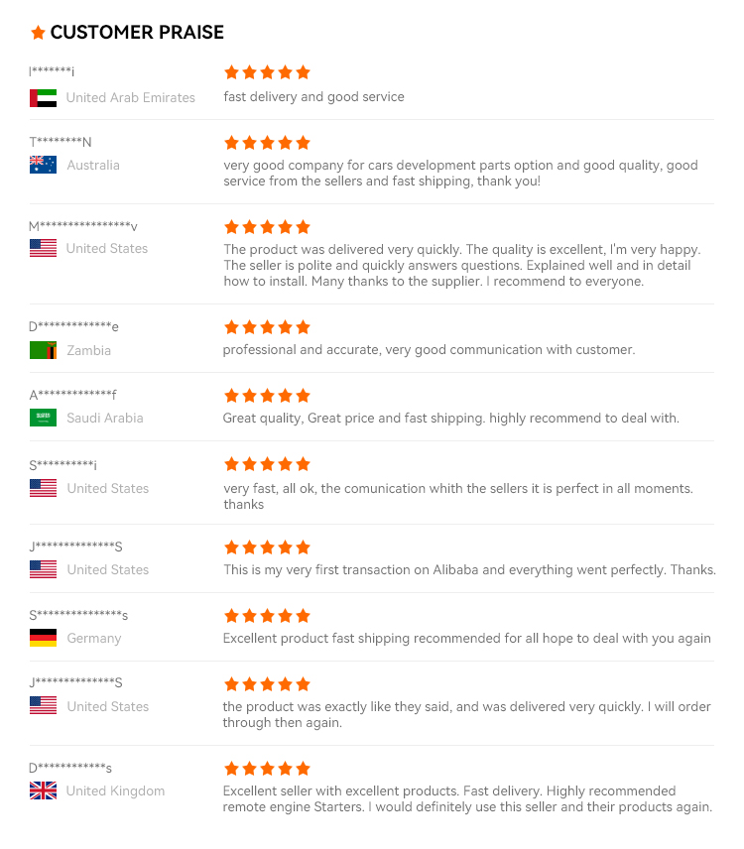Click reviewer name T********N
The image size is (744, 849).
coord(61,142)
